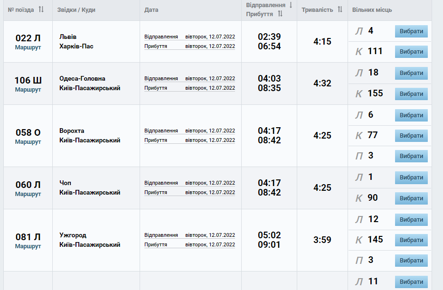The width and height of the screenshot is (443, 290).
Task: Choose К class with 111 seats
Action: (411, 52)
